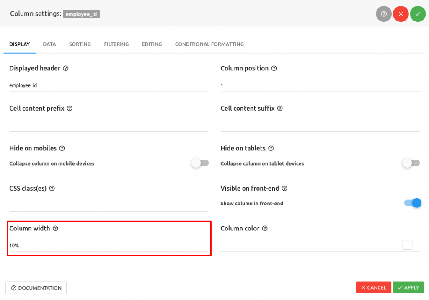Screen dimensions: 429x300
Task: Open help icon next to Column color
Action: coord(265,228)
